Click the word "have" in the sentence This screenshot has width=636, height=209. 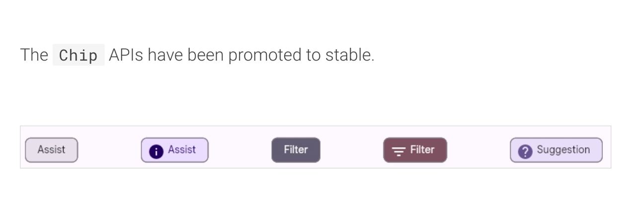pyautogui.click(x=165, y=55)
